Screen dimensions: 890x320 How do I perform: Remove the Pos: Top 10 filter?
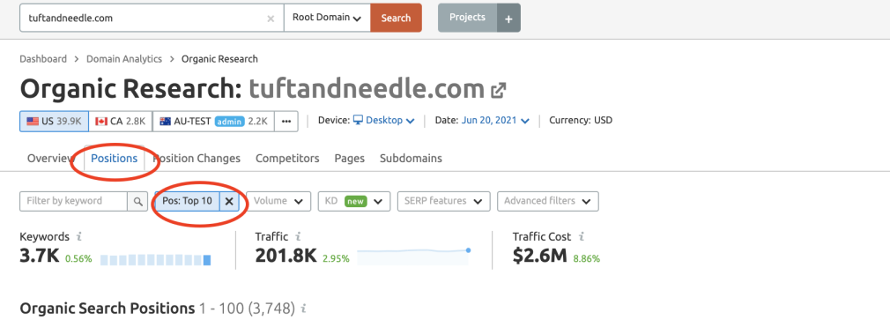229,201
